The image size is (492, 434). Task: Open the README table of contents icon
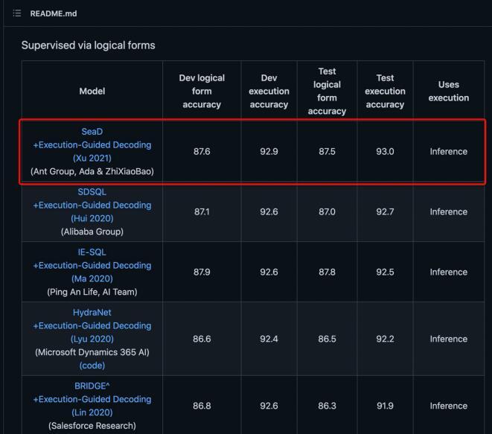pyautogui.click(x=17, y=13)
